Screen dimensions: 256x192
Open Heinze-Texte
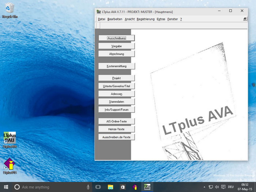point(117,129)
